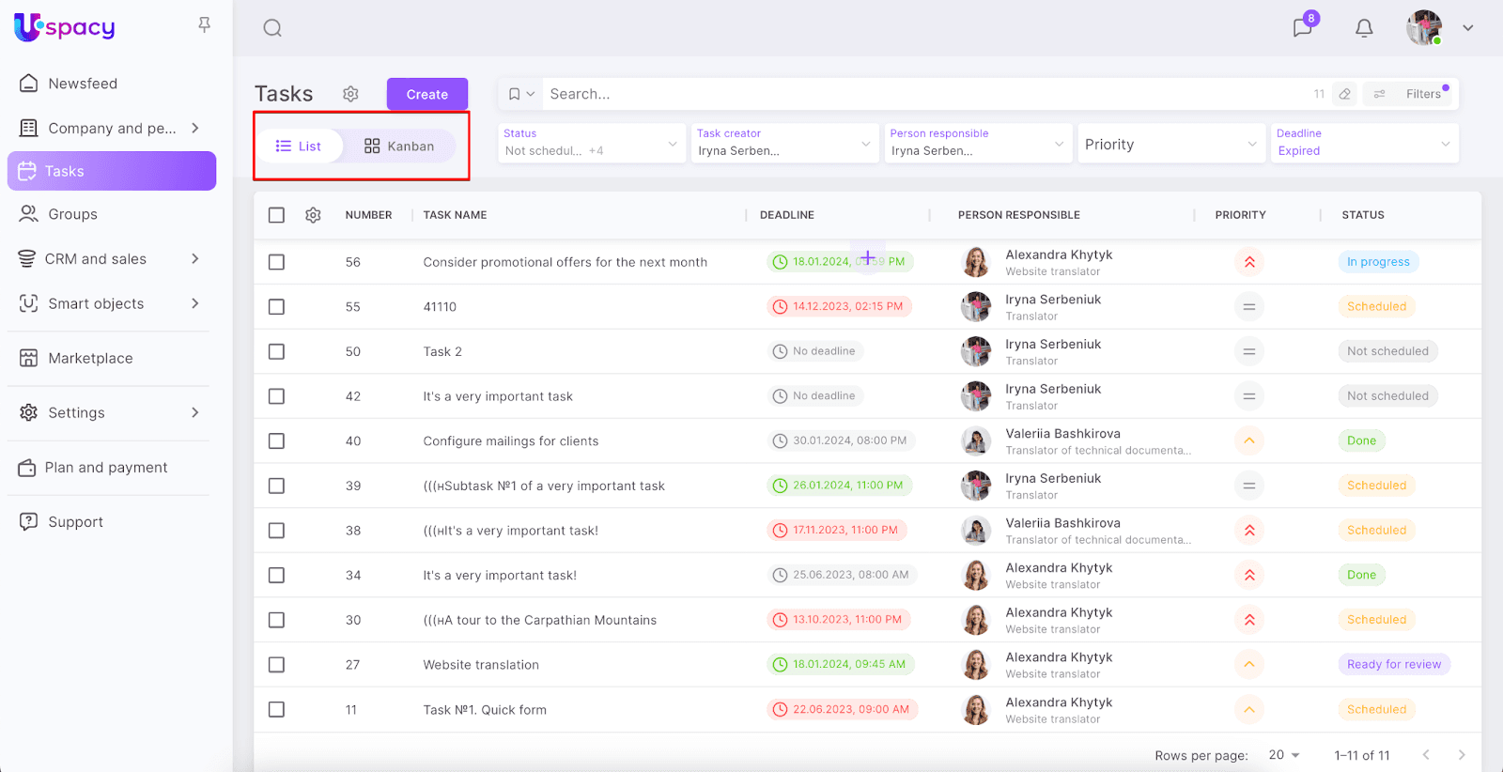Screen dimensions: 1503x772
Task: Click the search magnifier icon in top bar
Action: 272,28
